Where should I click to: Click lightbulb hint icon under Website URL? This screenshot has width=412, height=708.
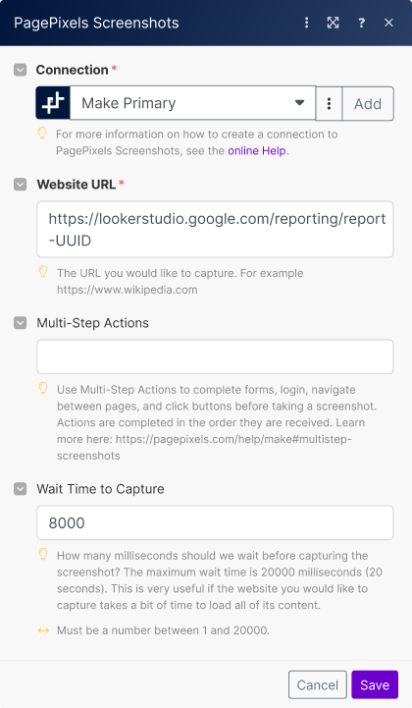coord(43,272)
